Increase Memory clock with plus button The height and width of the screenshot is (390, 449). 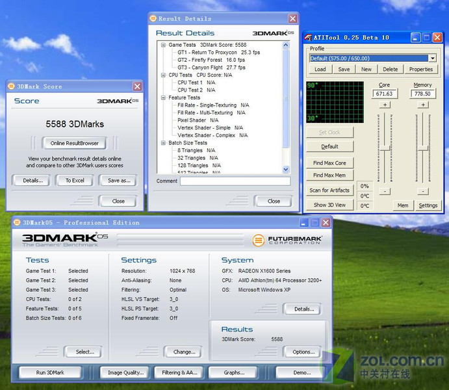point(423,105)
